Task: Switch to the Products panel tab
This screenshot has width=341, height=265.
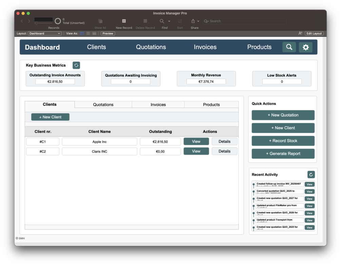Action: coord(211,105)
